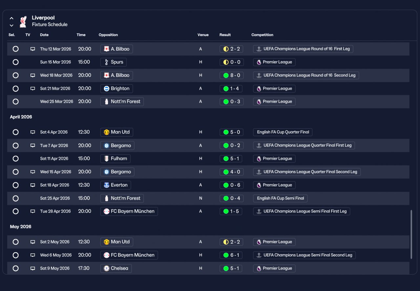The height and width of the screenshot is (291, 420).
Task: Click Premier League logo on Fulham fixture row
Action: 259,159
